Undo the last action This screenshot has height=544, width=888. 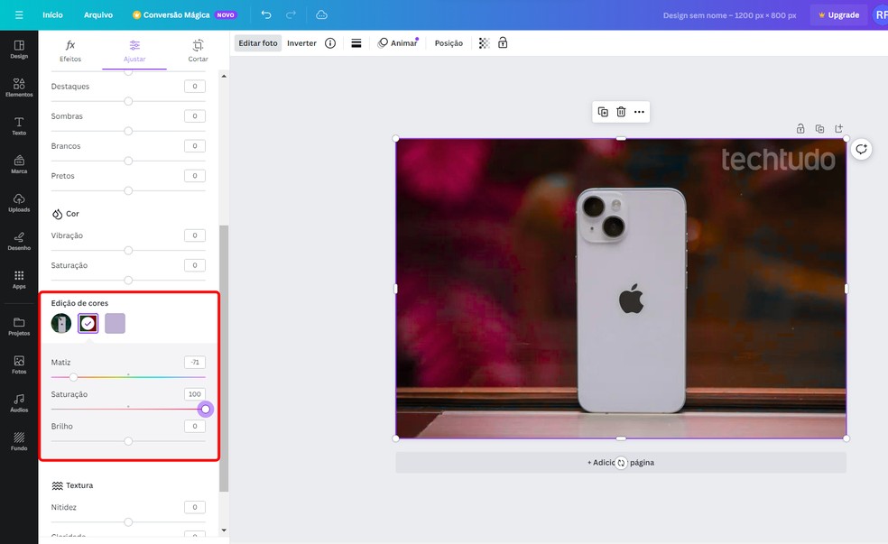pyautogui.click(x=266, y=14)
